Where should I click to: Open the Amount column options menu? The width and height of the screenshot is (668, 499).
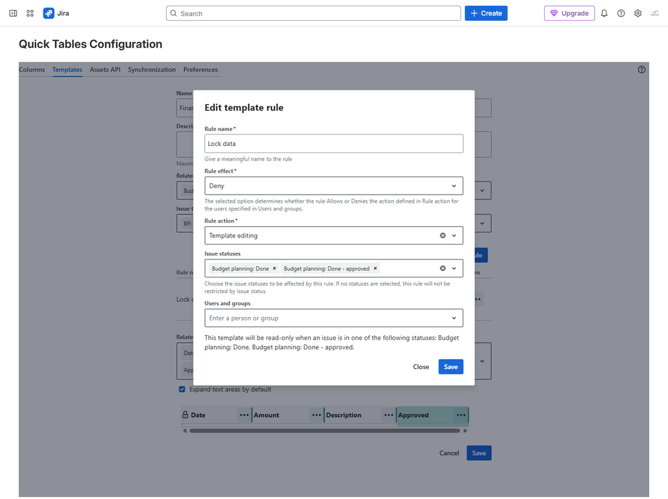coord(316,415)
